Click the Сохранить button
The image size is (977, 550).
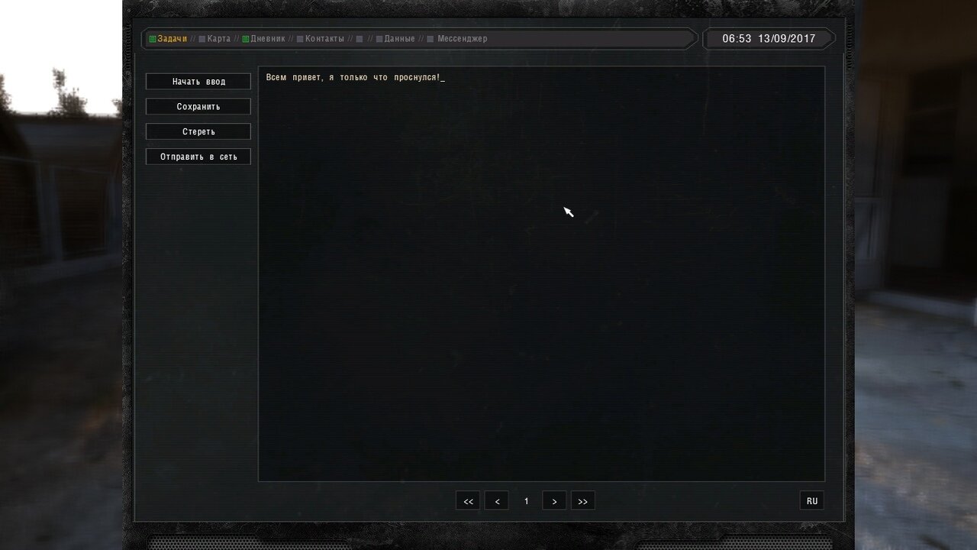198,107
